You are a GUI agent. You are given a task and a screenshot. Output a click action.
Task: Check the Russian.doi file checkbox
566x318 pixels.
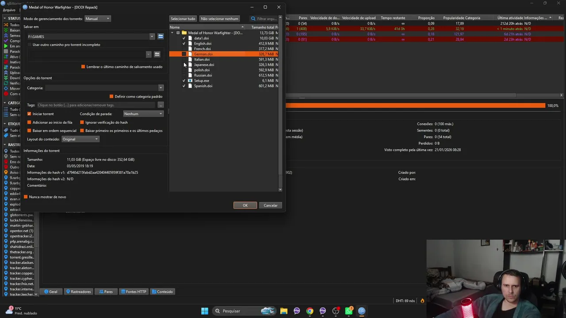pos(184,75)
